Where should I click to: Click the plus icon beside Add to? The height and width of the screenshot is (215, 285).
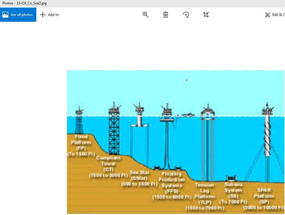[x=43, y=15]
